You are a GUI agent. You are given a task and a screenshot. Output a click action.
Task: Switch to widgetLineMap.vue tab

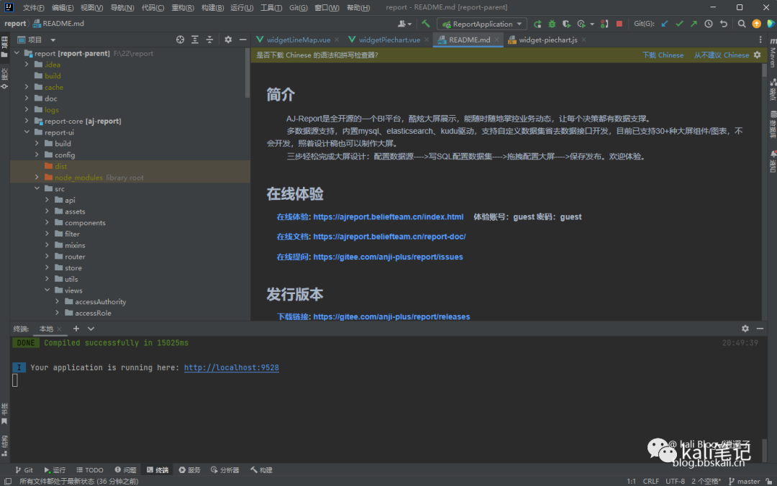tap(299, 40)
